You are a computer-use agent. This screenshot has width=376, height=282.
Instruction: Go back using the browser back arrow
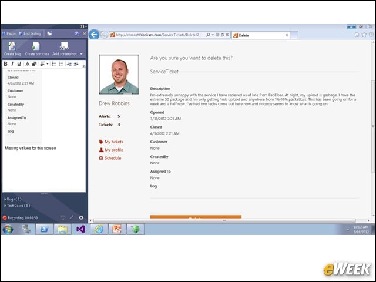(94, 35)
